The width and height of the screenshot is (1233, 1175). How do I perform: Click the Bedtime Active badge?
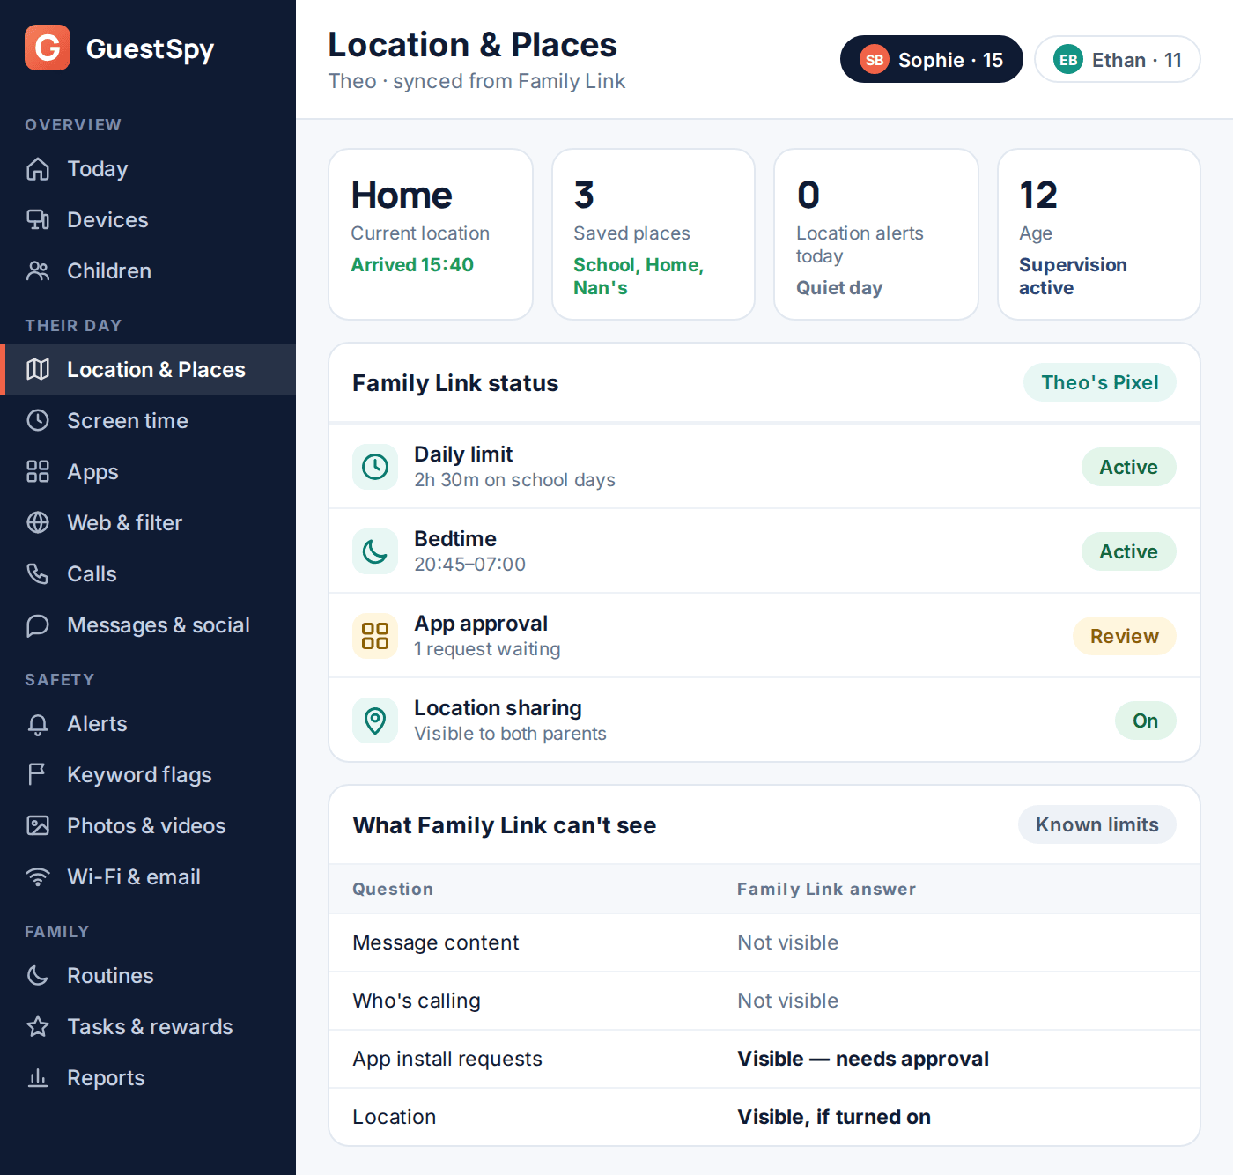(x=1129, y=551)
